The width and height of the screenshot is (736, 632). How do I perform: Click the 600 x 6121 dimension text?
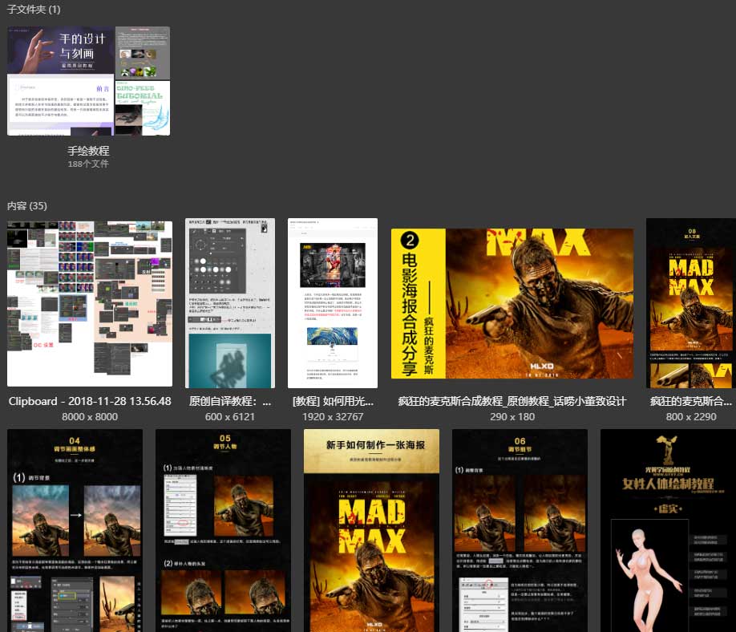[x=230, y=416]
